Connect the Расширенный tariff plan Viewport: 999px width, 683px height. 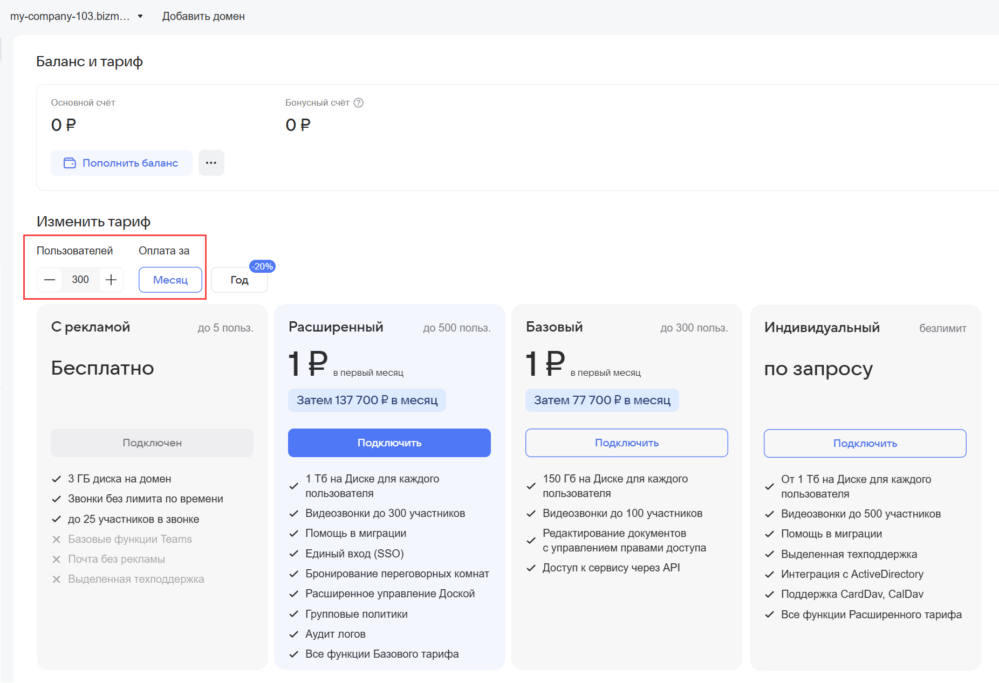coord(389,443)
